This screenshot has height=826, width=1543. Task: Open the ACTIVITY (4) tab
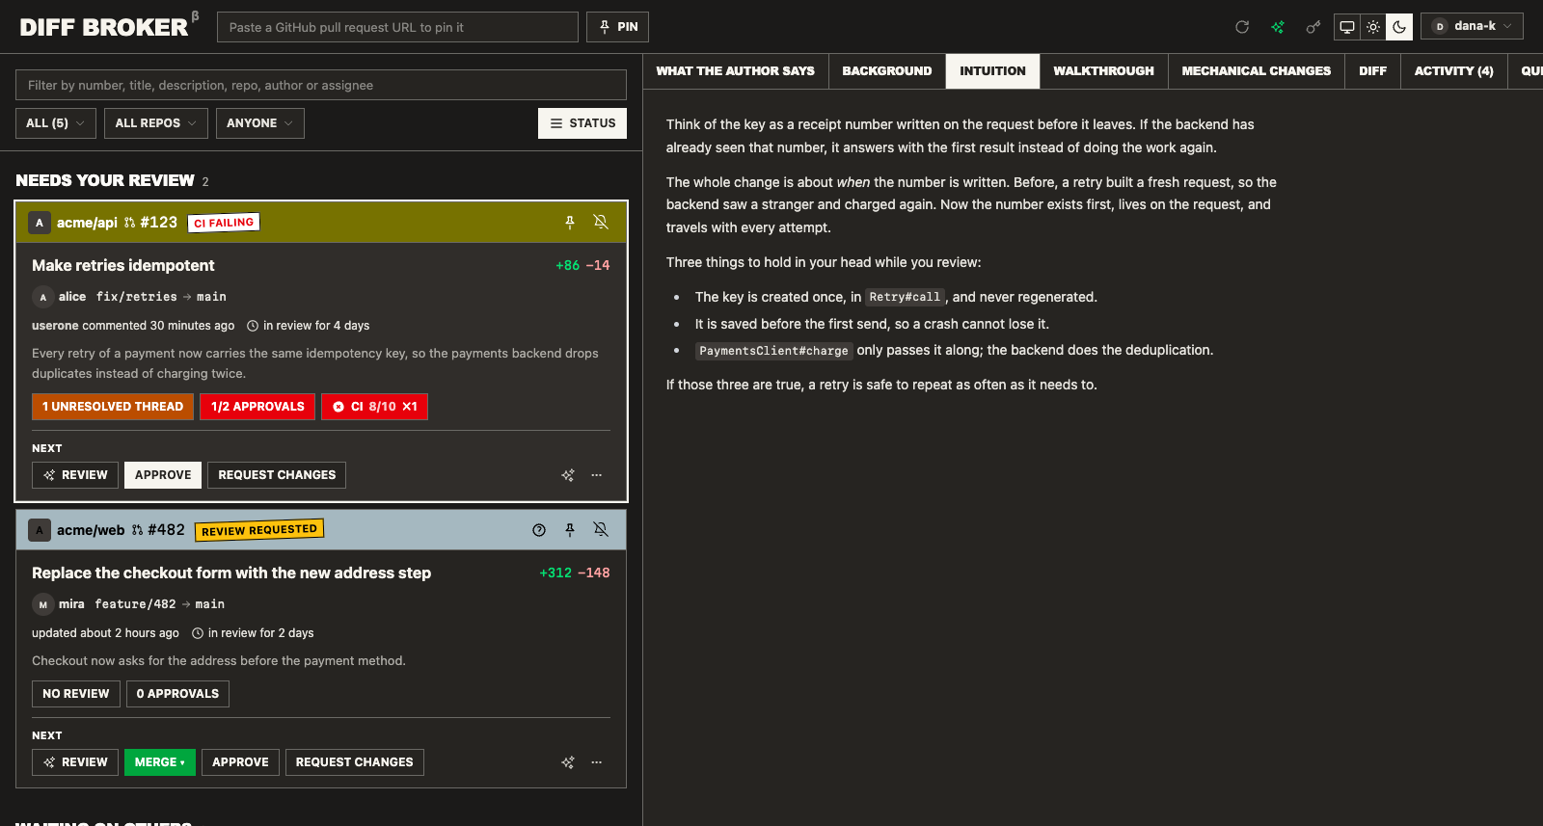coord(1453,71)
